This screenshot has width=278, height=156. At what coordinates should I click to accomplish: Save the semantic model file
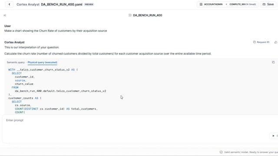click(x=268, y=4)
